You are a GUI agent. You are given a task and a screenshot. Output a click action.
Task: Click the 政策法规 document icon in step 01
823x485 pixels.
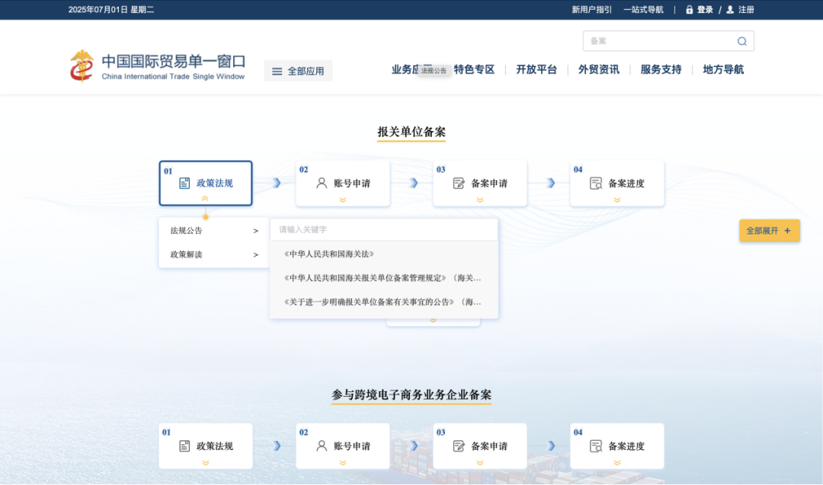coord(183,183)
